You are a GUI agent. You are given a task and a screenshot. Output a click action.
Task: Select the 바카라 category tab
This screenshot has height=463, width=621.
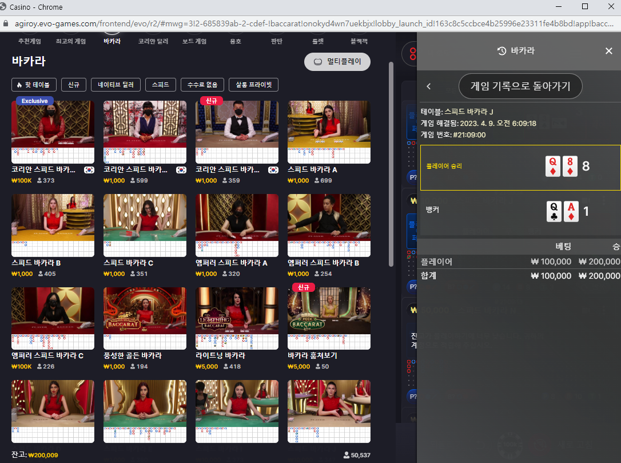point(112,41)
